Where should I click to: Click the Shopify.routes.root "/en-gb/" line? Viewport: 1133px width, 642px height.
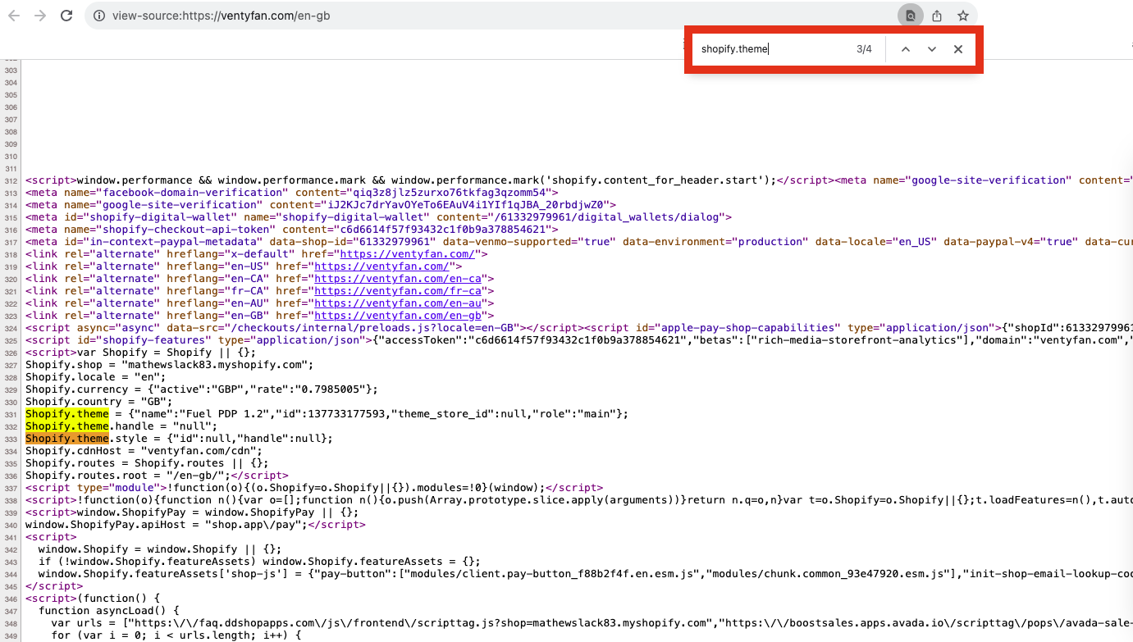pos(157,476)
